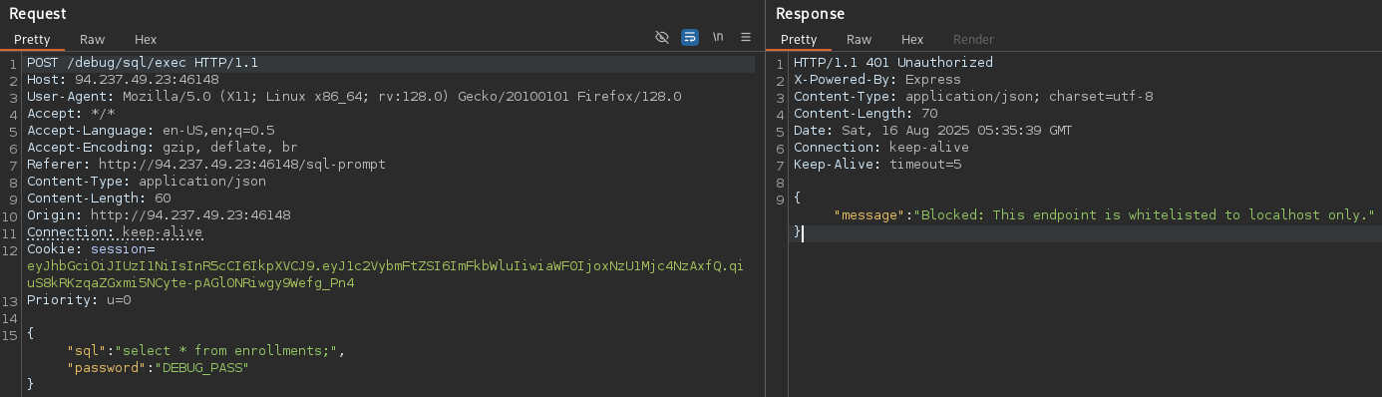This screenshot has width=1382, height=397.
Task: Open the Response Hex tab
Action: coord(912,40)
